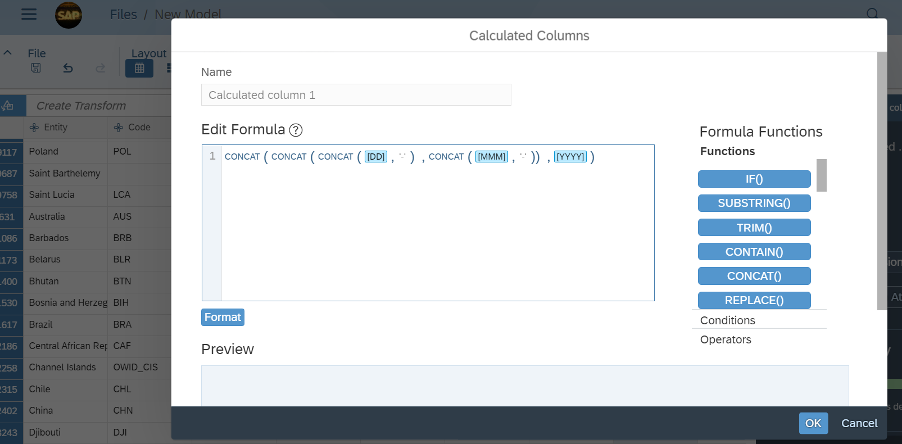902x444 pixels.
Task: Click the Saint Barthelemy cell
Action: click(65, 174)
